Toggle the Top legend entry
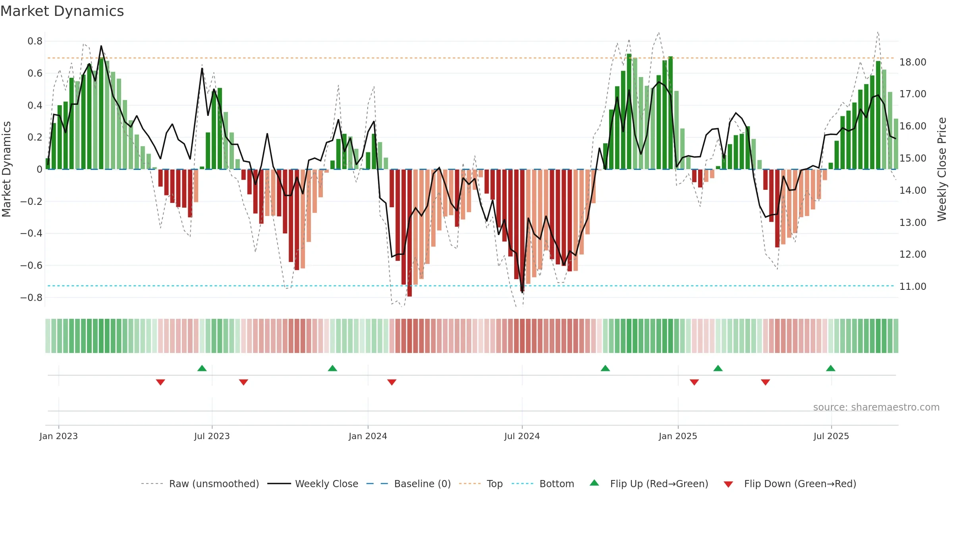The width and height of the screenshot is (953, 536). (x=481, y=484)
